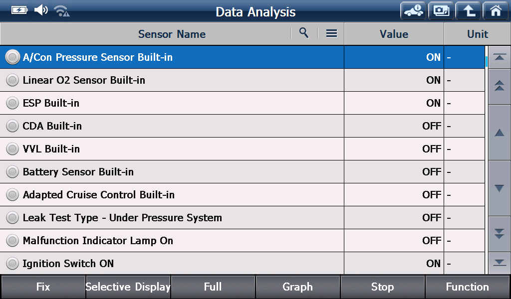Open the sensor list menu icon

click(x=331, y=33)
